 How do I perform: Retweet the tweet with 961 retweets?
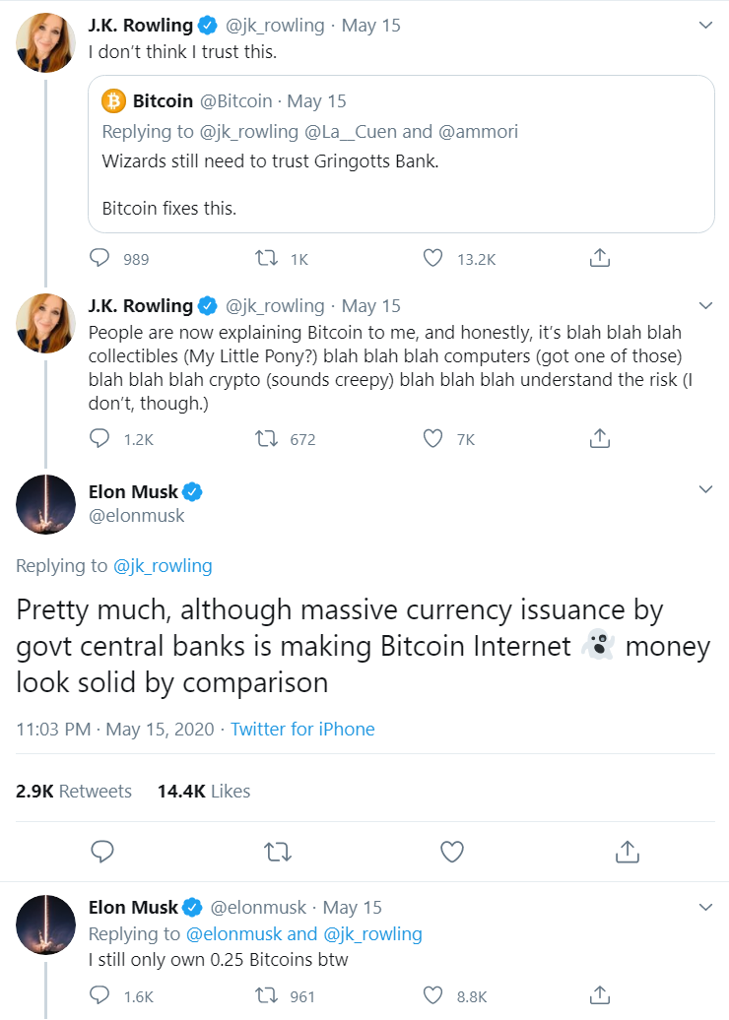[x=266, y=995]
